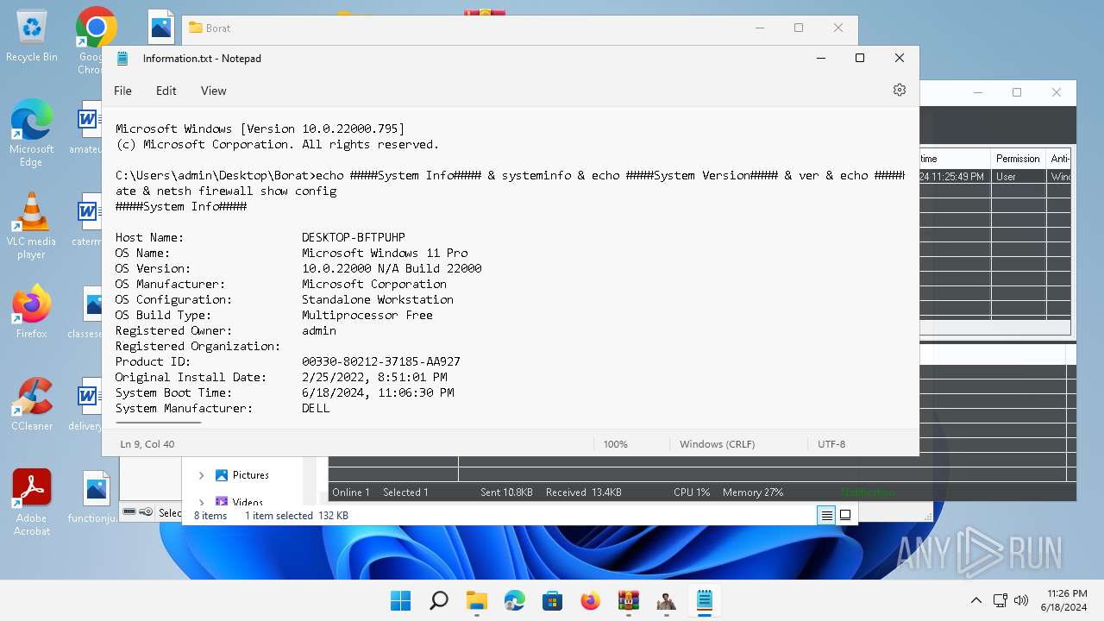The image size is (1104, 621).
Task: Expand Videos in Explorer navigation pane
Action: pyautogui.click(x=201, y=502)
